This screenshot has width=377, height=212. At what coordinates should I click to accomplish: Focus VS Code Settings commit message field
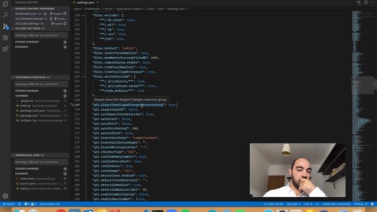[x=41, y=35]
